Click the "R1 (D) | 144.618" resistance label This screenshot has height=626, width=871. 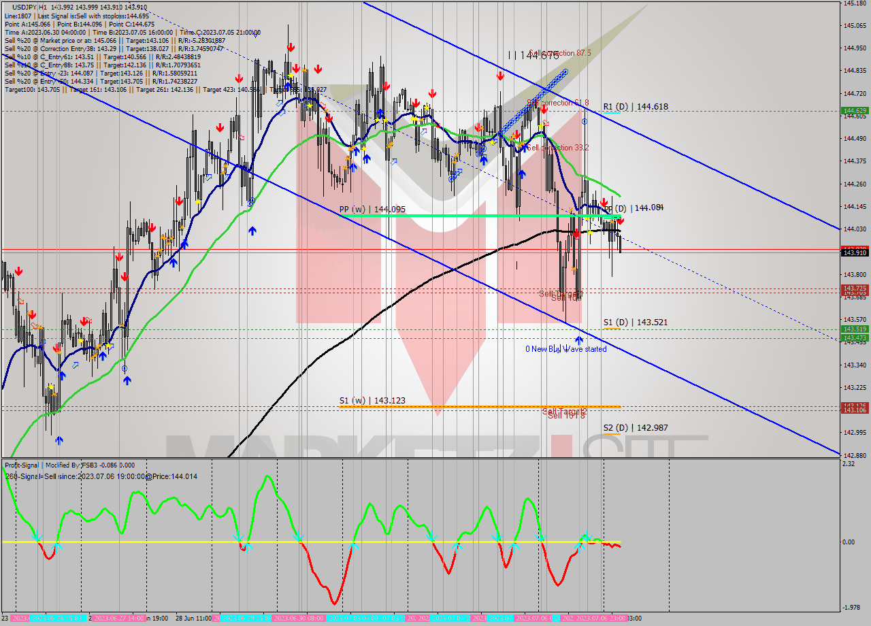click(636, 106)
